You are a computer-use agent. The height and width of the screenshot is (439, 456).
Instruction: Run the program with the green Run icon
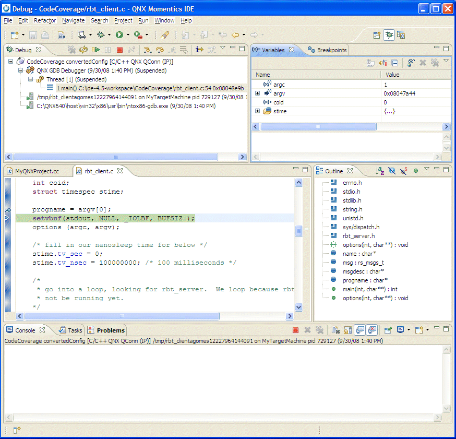[119, 35]
